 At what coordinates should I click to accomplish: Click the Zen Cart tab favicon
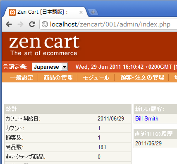(12, 12)
